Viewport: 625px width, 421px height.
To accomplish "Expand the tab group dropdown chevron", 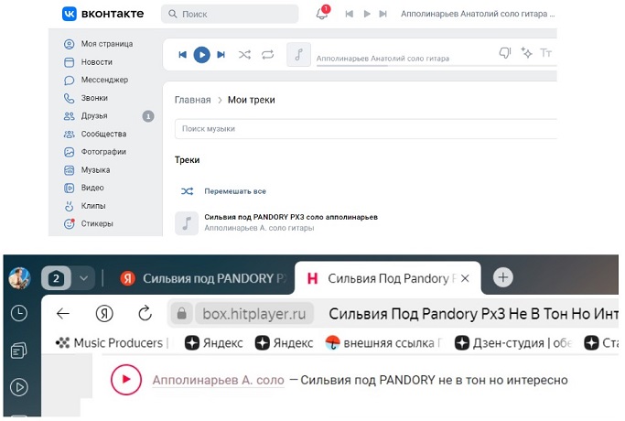I will point(83,278).
